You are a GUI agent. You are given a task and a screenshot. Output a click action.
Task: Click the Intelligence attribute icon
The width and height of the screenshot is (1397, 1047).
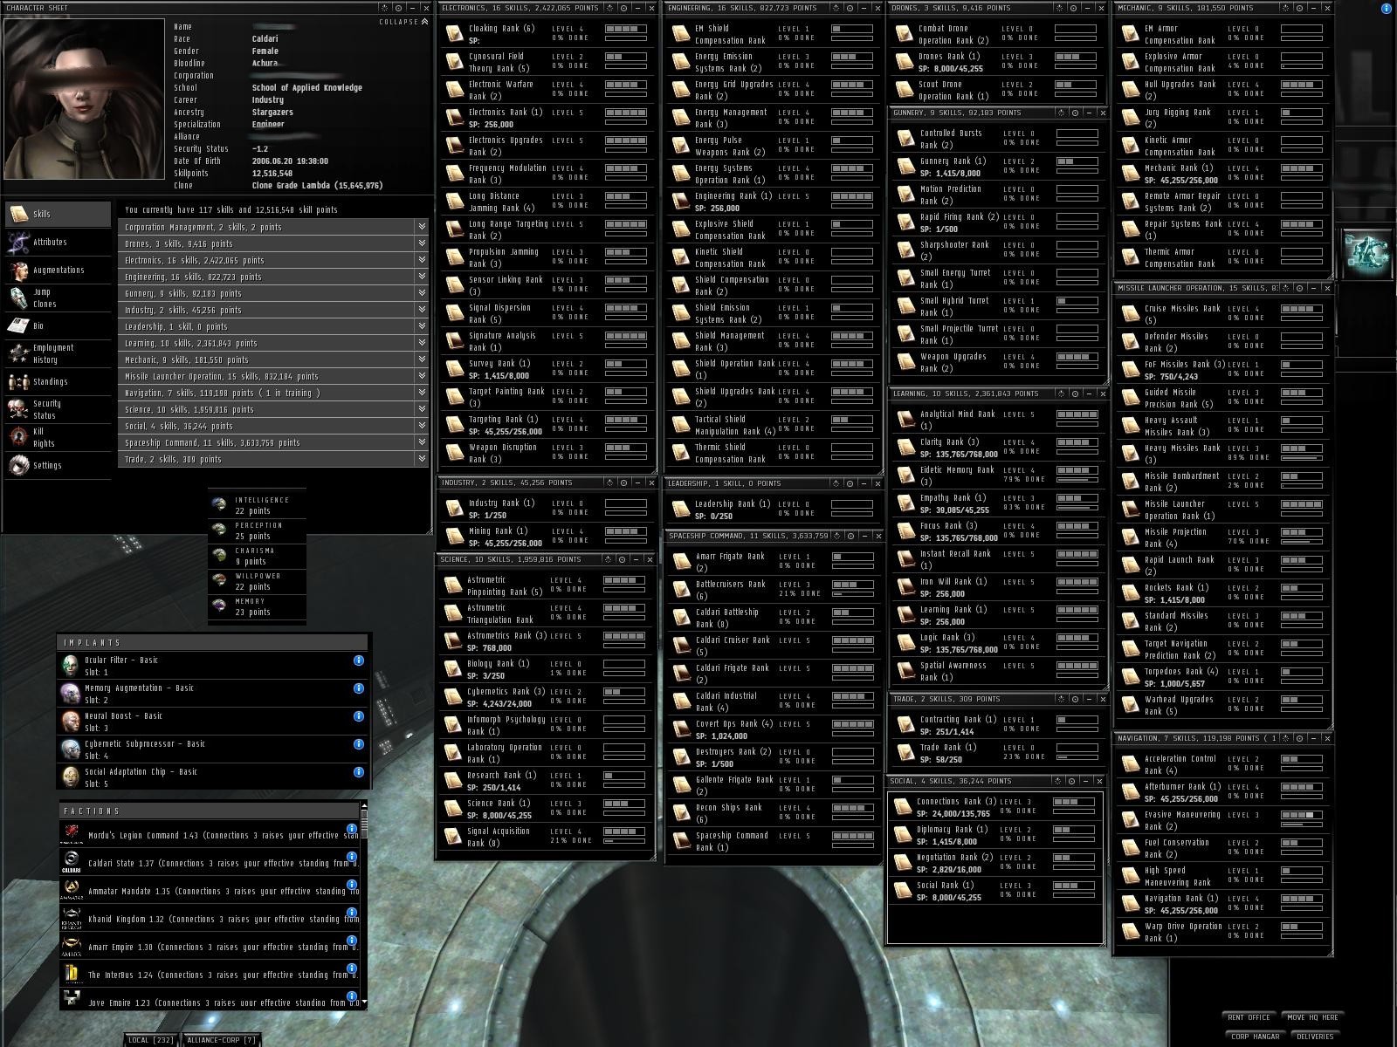[x=219, y=505]
